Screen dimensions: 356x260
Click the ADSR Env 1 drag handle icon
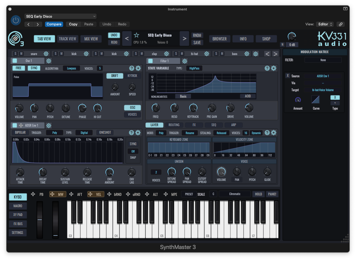point(21,125)
